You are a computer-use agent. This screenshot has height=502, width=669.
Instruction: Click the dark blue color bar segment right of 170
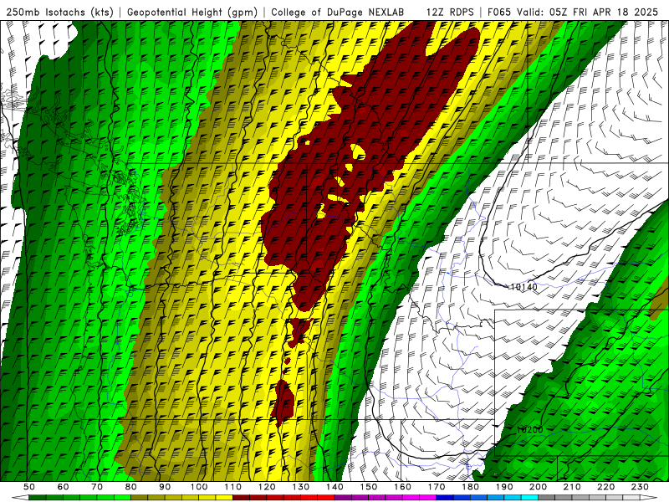point(445,498)
